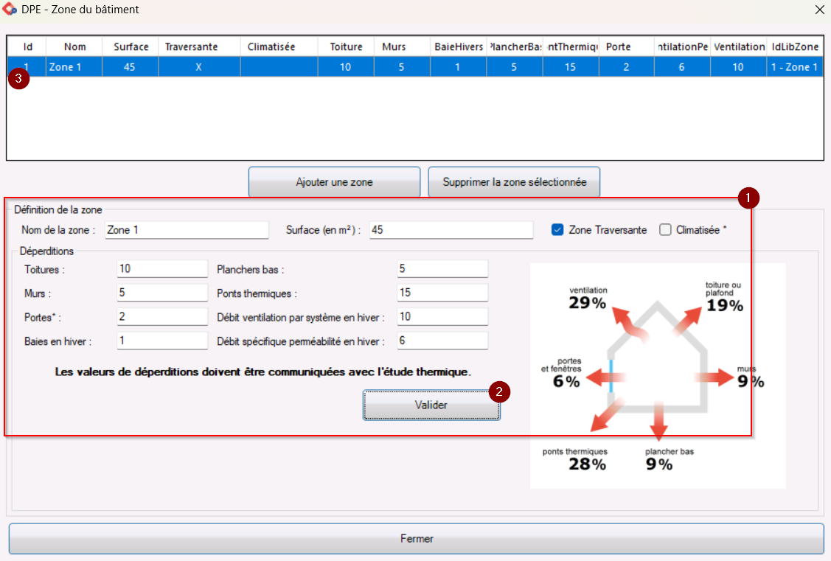This screenshot has height=561, width=831.
Task: Click the Nom column header
Action: click(74, 46)
